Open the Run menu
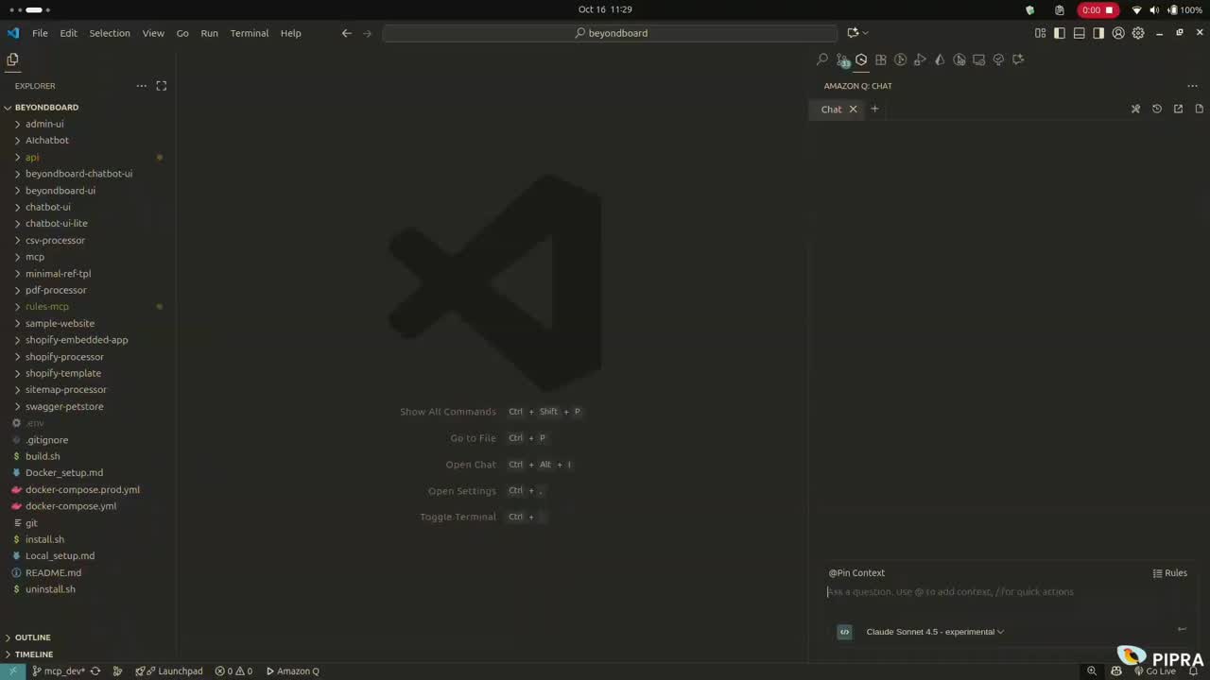This screenshot has height=680, width=1210. click(x=209, y=33)
